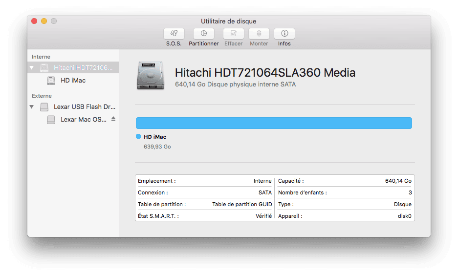458x276 pixels.
Task: Eject the Lexar Mac OS volume
Action: (113, 119)
